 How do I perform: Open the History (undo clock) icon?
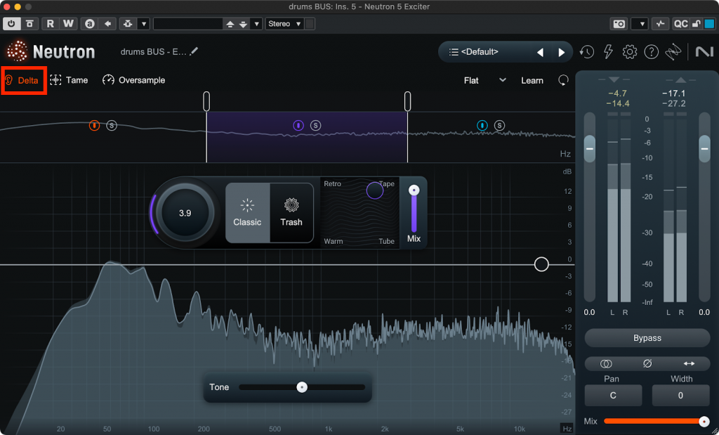coord(586,52)
